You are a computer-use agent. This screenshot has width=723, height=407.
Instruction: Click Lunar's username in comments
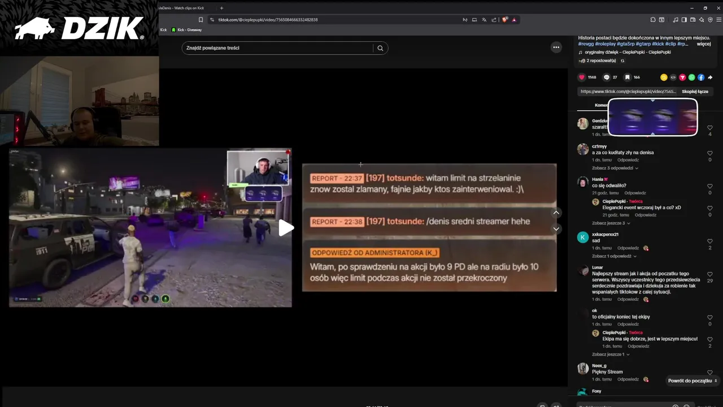598,267
